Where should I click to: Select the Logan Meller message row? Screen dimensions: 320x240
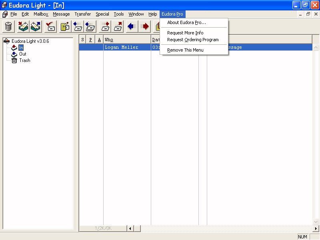coord(196,47)
